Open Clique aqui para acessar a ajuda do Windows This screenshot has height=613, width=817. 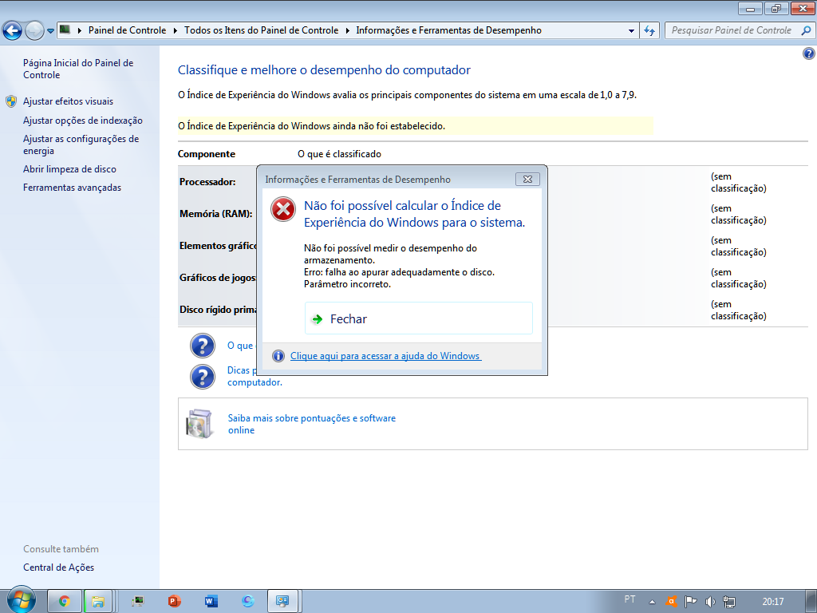pos(385,355)
